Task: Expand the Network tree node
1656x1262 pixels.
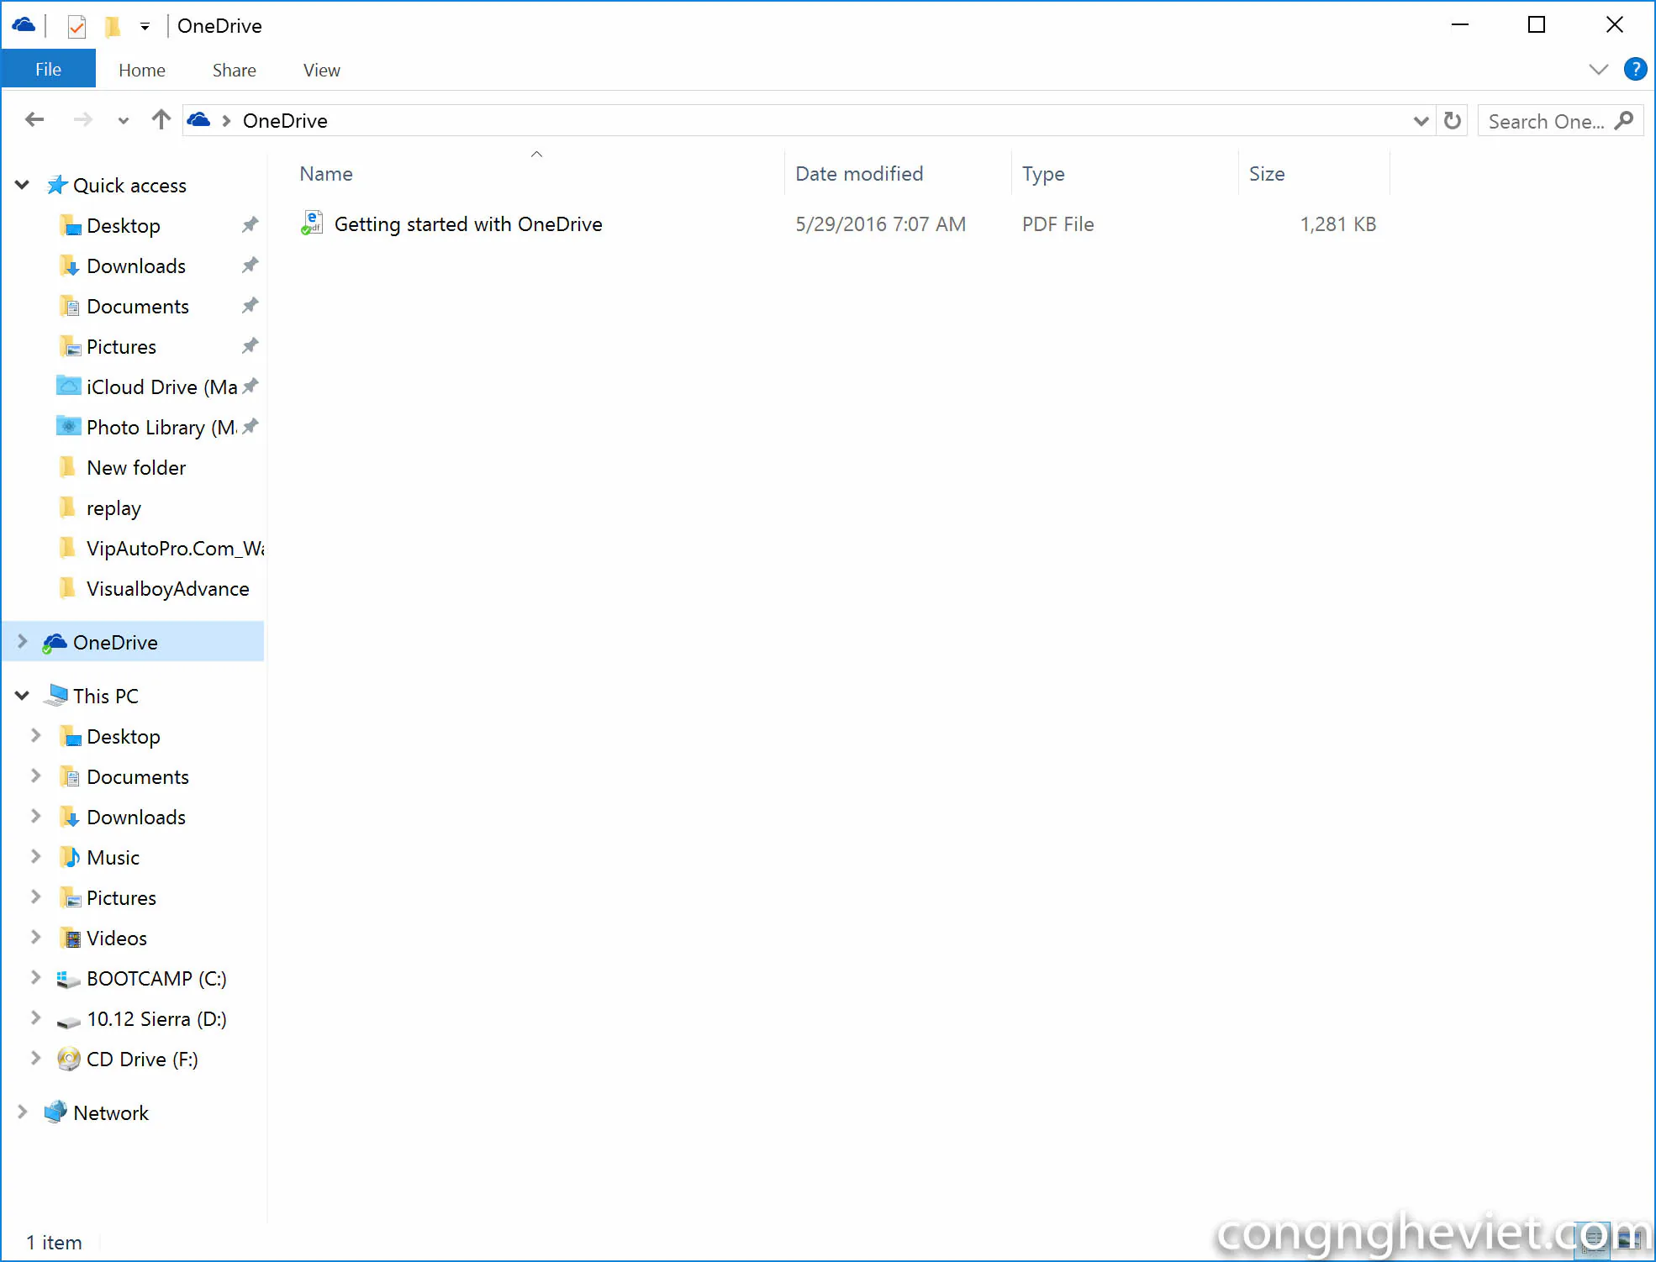Action: [23, 1112]
